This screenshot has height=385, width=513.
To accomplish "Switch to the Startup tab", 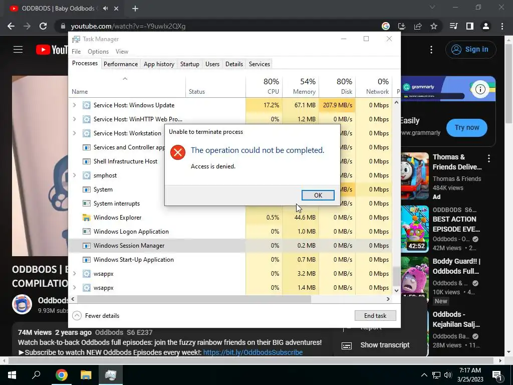I will 190,64.
